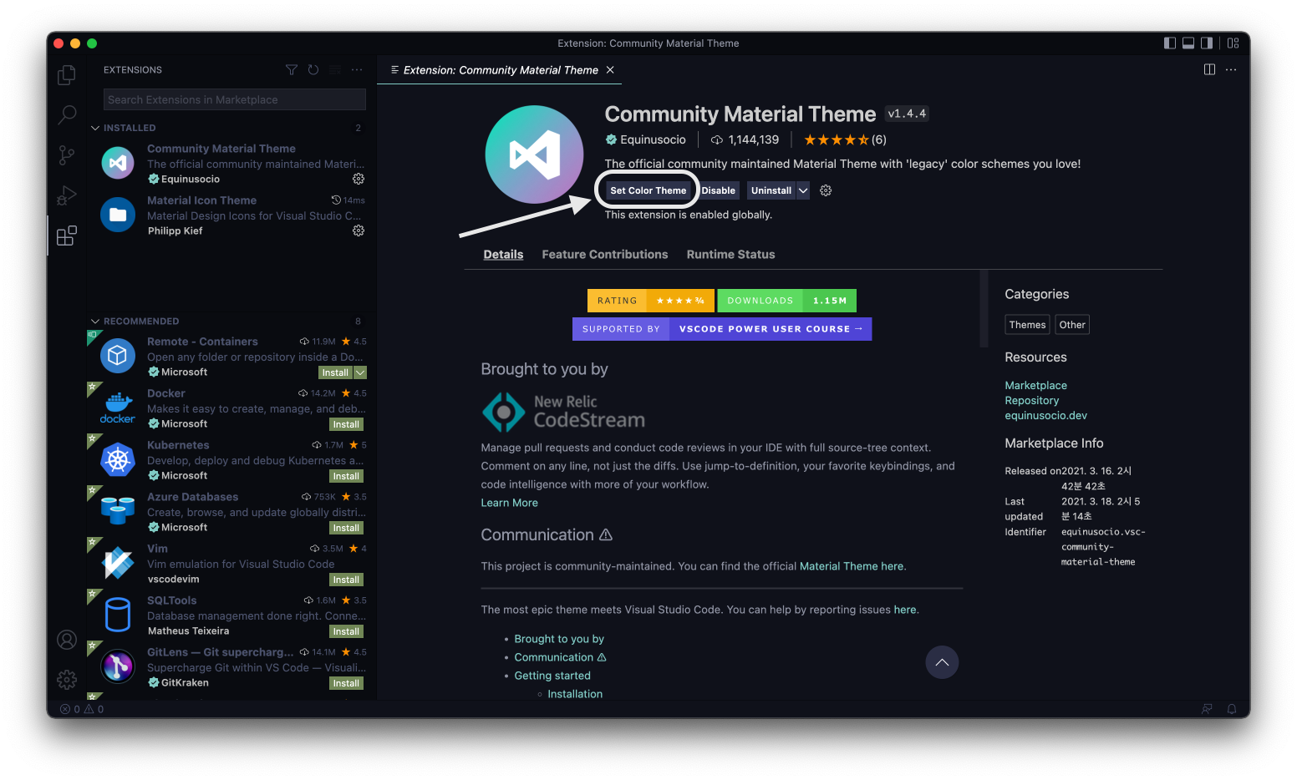This screenshot has height=780, width=1297.
Task: Click the Disable button
Action: [x=719, y=190]
